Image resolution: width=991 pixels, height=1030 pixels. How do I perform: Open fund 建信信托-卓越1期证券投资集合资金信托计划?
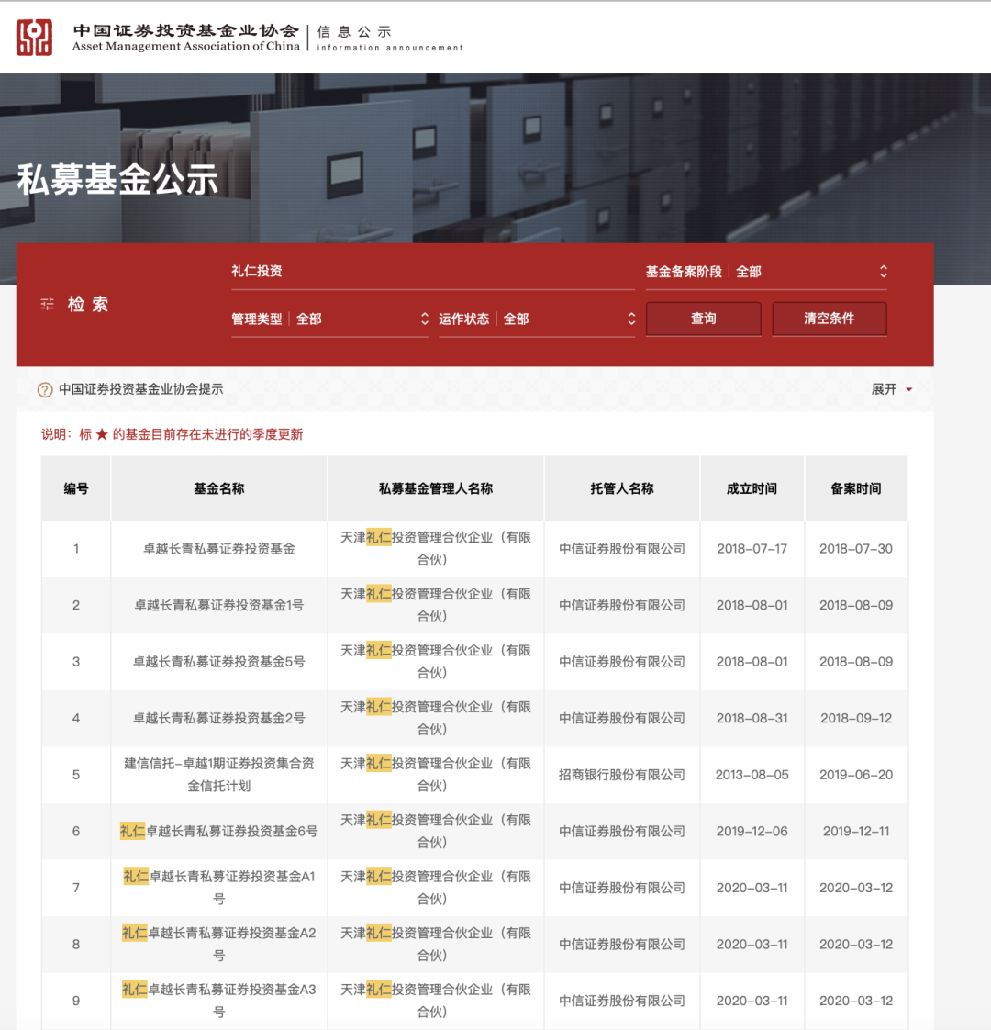(218, 775)
